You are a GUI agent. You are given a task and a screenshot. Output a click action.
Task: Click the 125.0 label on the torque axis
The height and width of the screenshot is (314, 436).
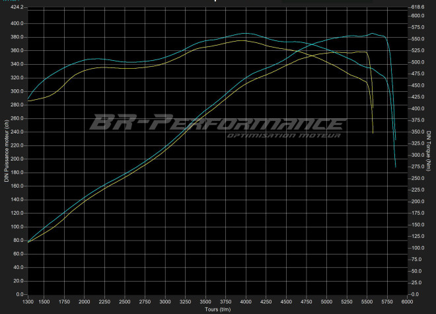point(419,236)
